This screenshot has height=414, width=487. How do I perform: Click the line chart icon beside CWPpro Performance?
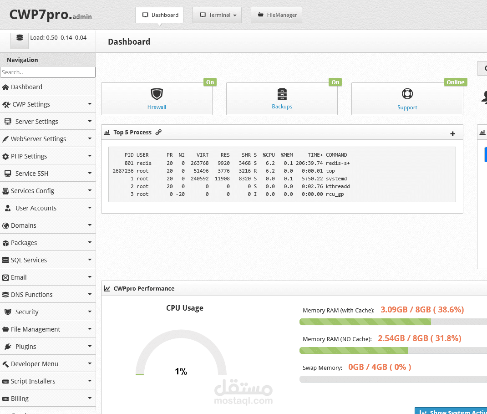pyautogui.click(x=107, y=288)
